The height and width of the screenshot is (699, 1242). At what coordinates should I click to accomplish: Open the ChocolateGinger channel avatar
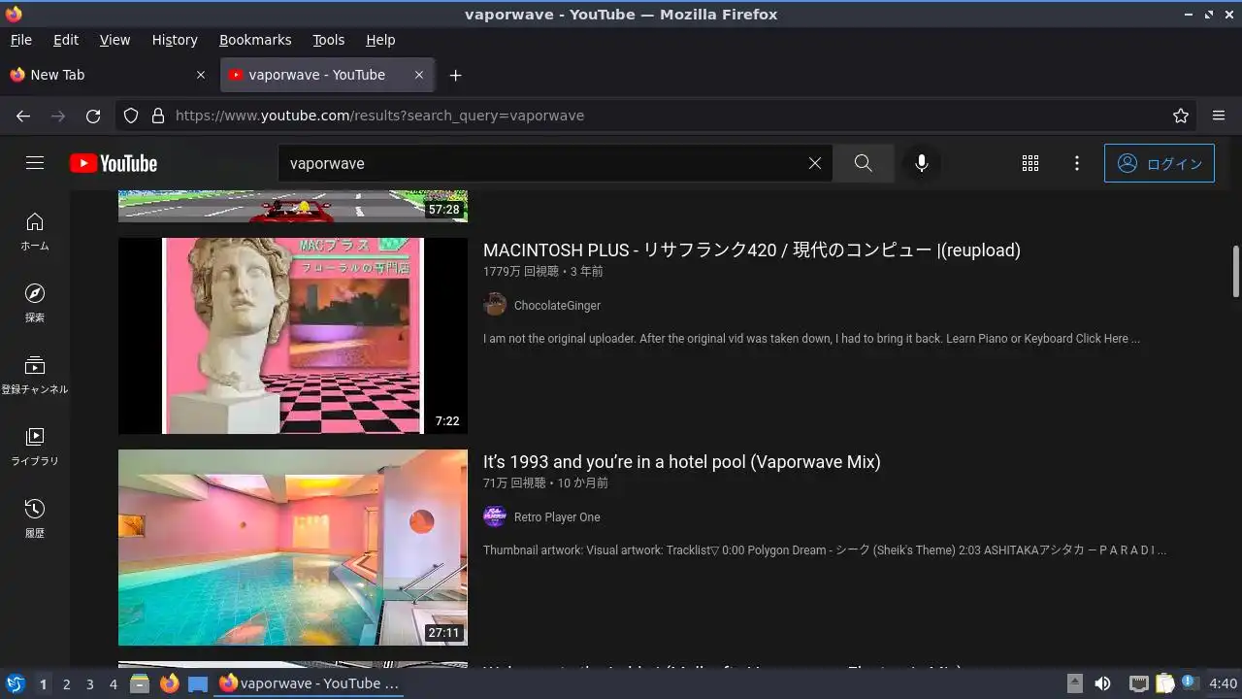click(x=495, y=305)
